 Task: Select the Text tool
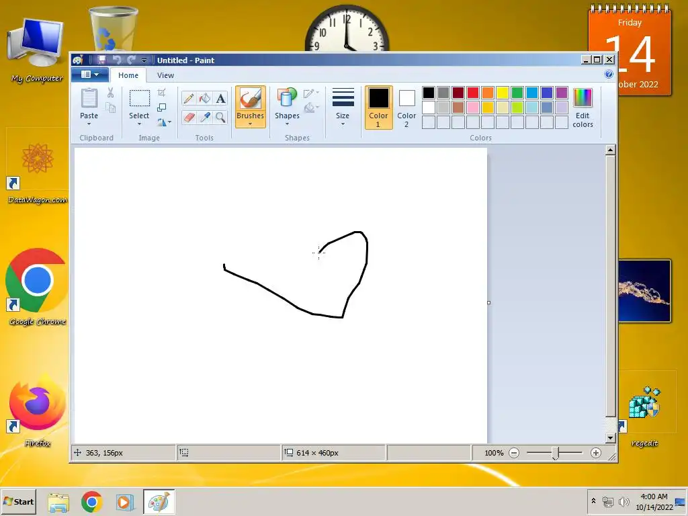[x=220, y=98]
